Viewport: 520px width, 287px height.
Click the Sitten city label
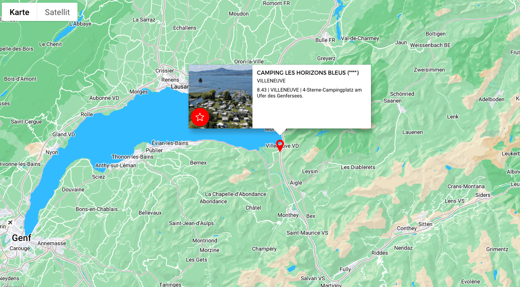coord(425,224)
